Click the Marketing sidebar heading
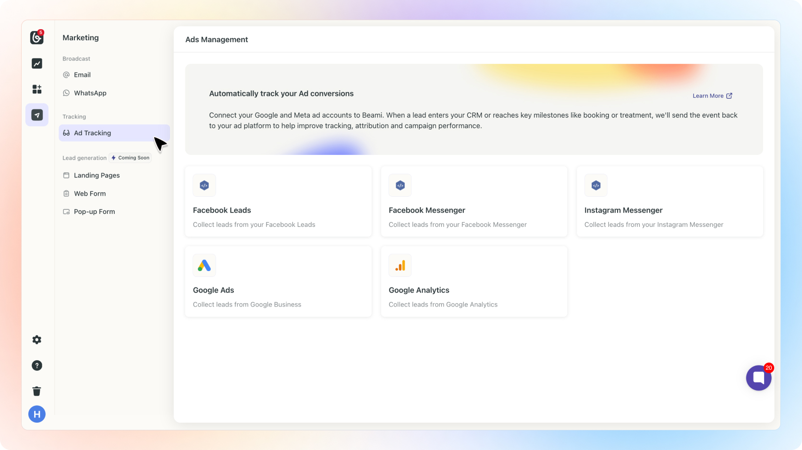Image resolution: width=802 pixels, height=450 pixels. [81, 38]
